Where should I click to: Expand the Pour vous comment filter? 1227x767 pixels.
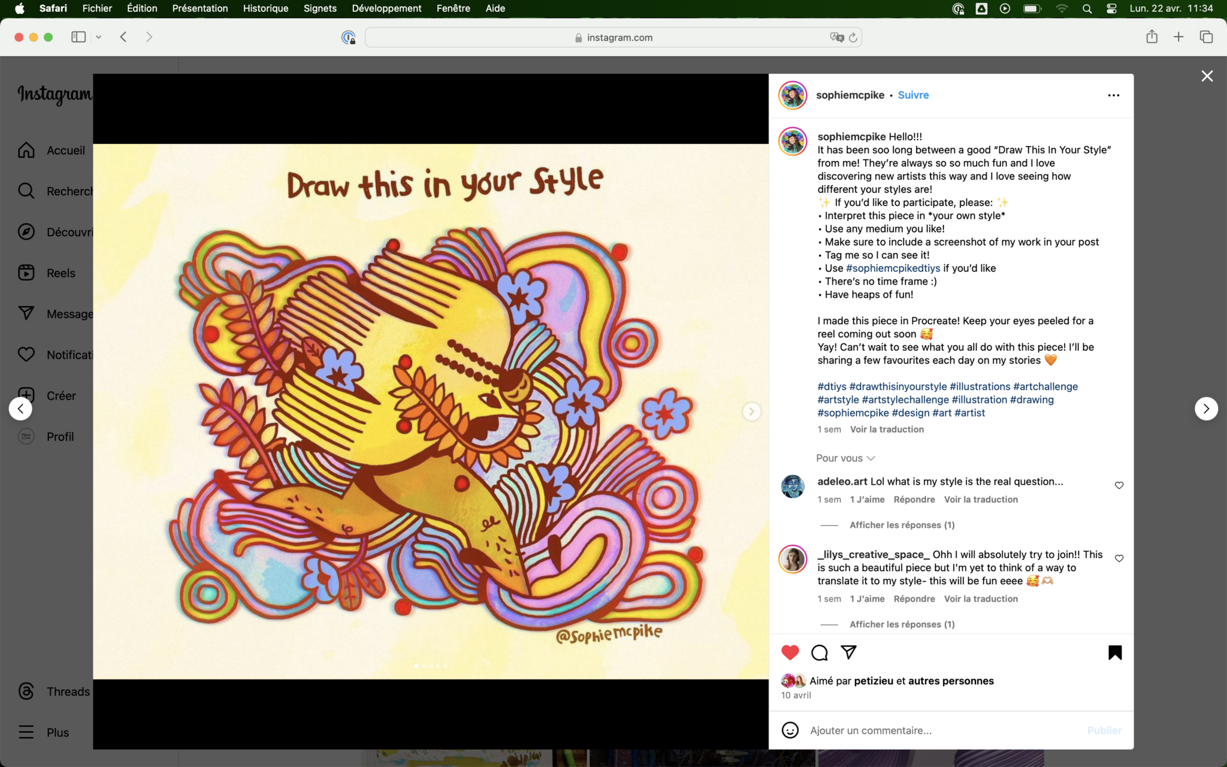845,458
